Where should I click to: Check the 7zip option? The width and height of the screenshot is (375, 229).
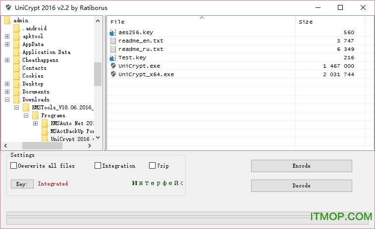pos(152,166)
